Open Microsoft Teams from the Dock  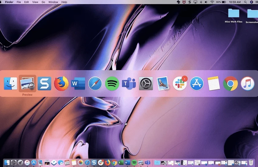[148, 163]
